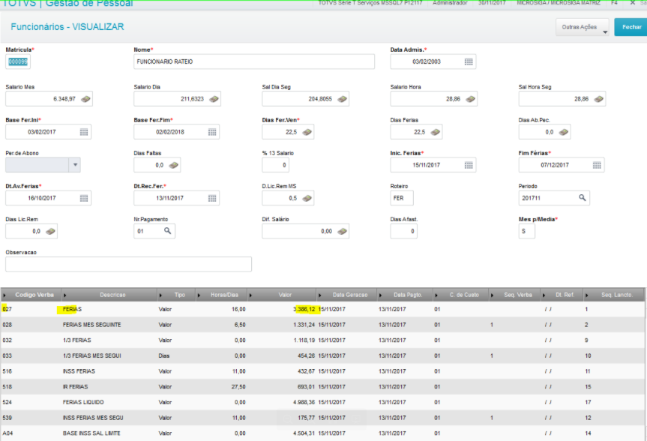The image size is (647, 441).
Task: Open the Outras Ações dropdown menu
Action: (583, 27)
